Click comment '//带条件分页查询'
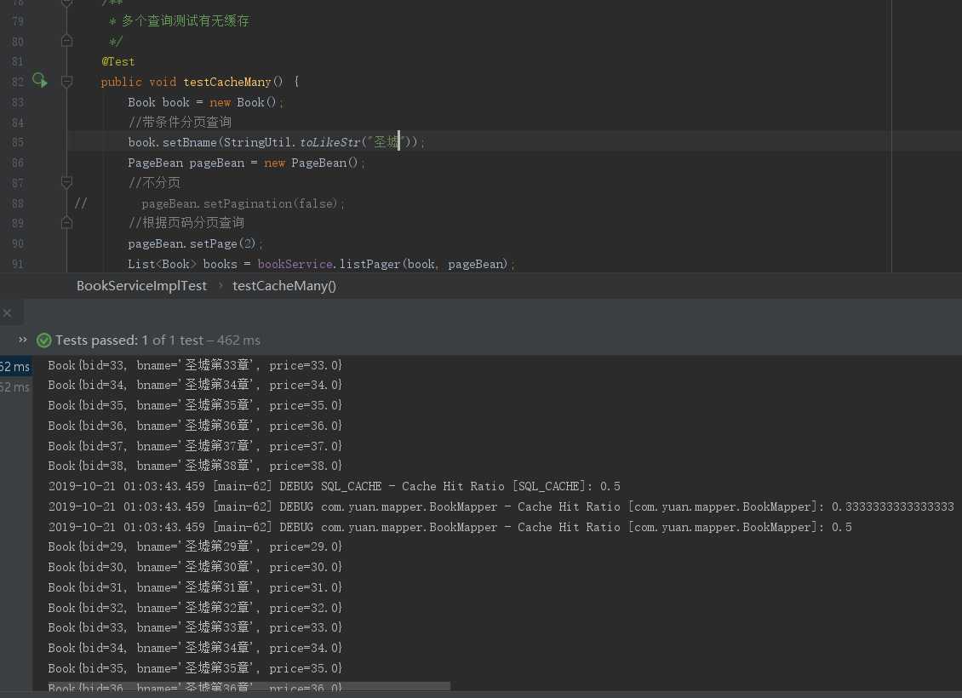962x698 pixels. click(180, 122)
